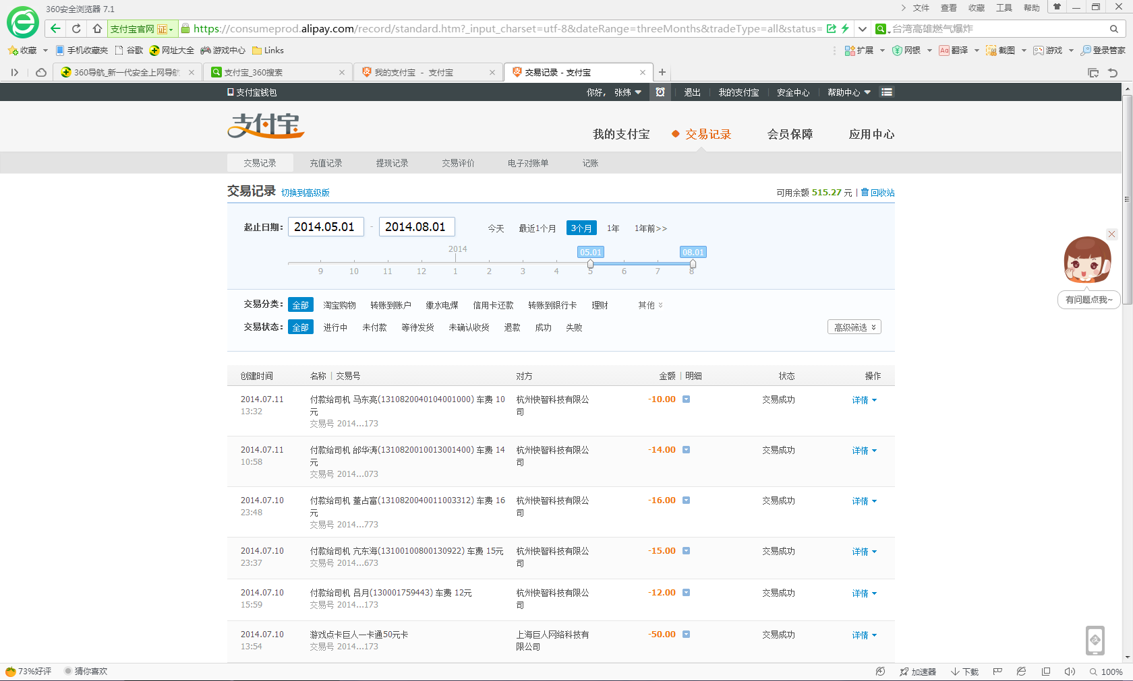
Task: Go to browser home page icon
Action: point(97,28)
